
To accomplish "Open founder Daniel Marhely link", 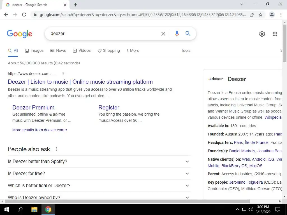I will click(242, 151).
